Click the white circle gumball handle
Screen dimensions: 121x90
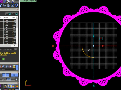[x=89, y=50]
